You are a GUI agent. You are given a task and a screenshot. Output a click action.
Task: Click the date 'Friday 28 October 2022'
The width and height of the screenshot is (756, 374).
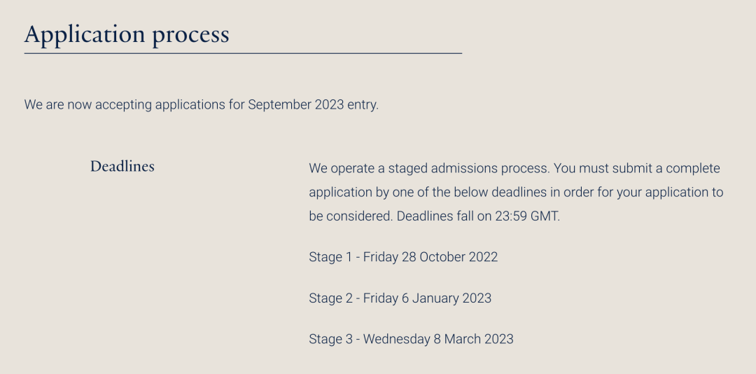click(430, 257)
